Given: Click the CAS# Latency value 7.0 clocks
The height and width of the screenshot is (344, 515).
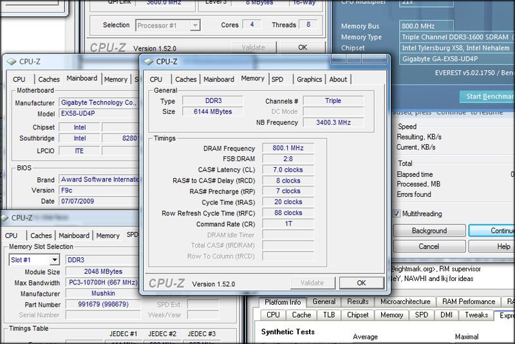Looking at the screenshot, I should point(288,170).
